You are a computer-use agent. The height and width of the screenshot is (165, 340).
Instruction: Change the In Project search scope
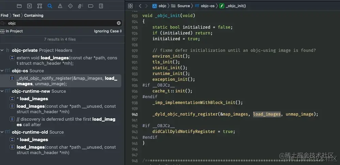(x=12, y=31)
